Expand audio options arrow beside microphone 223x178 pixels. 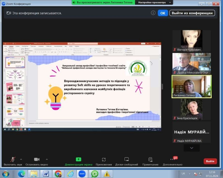tap(21, 159)
